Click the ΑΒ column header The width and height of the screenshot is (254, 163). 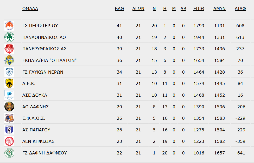[x=183, y=9]
